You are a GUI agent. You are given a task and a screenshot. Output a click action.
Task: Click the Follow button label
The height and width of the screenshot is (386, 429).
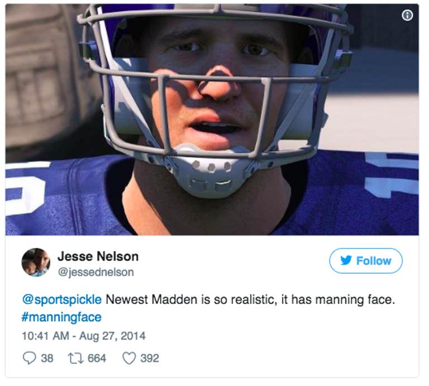coord(374,261)
